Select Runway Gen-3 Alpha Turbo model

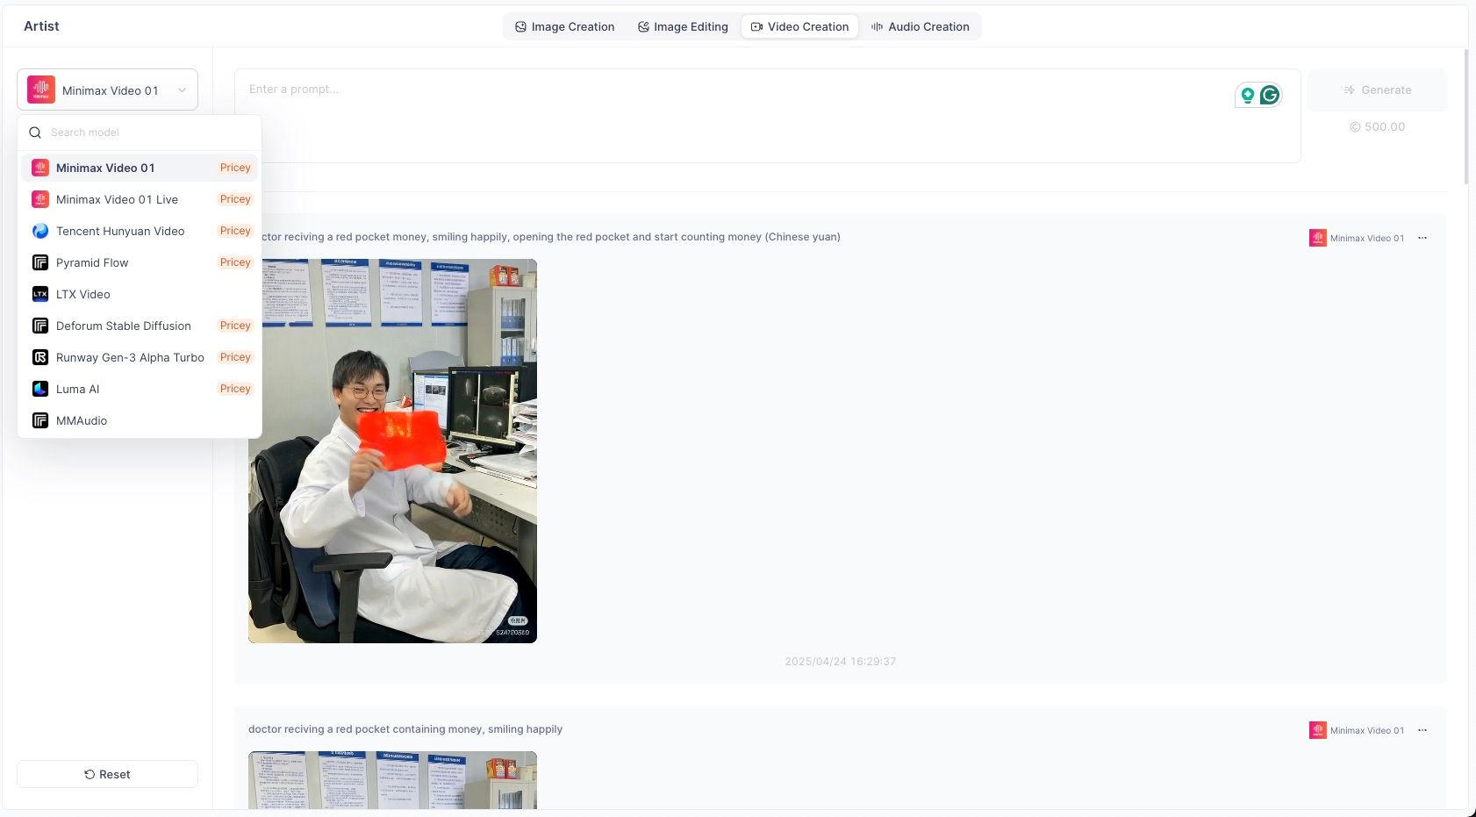tap(140, 357)
